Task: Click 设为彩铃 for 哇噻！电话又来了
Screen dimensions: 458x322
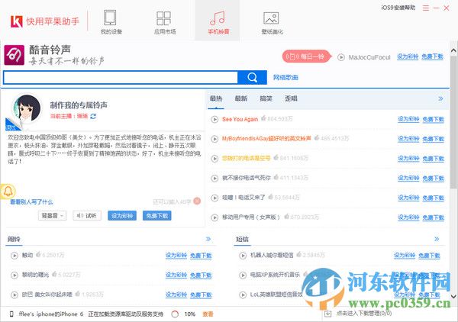Action: [x=408, y=198]
